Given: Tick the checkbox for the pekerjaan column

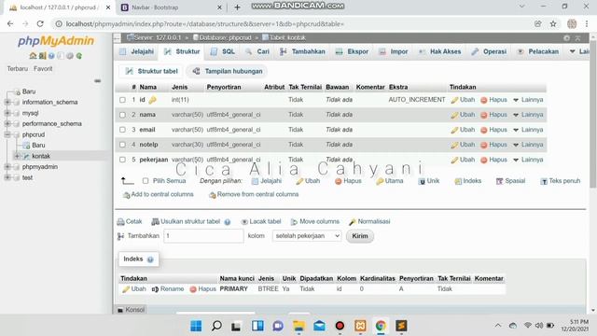Looking at the screenshot, I should click(122, 160).
